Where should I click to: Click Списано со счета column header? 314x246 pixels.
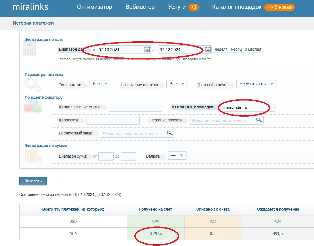[x=213, y=209]
